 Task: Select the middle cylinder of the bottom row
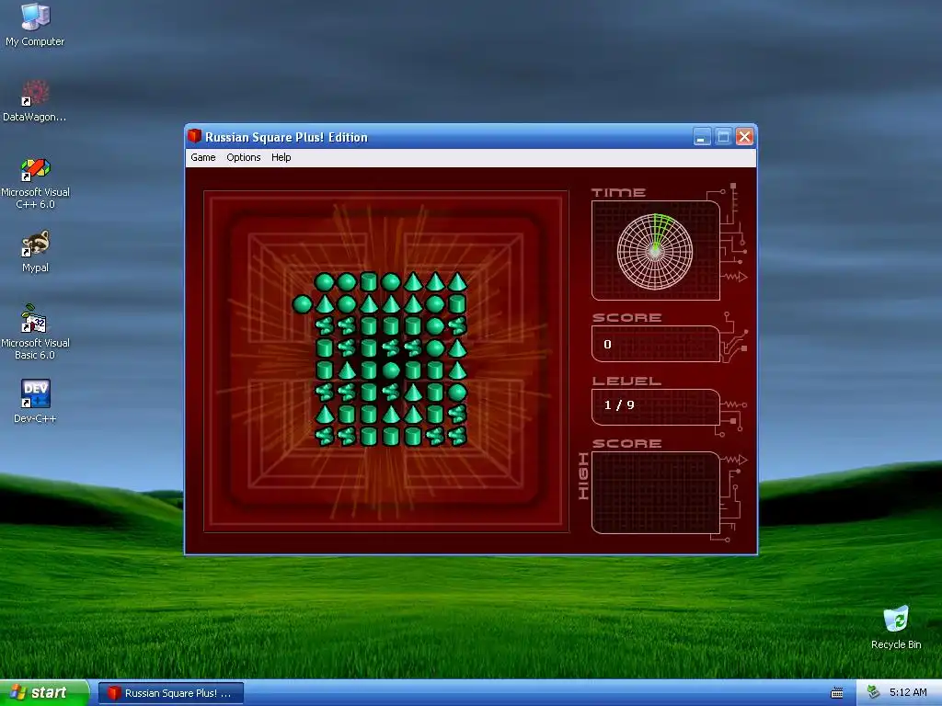[x=391, y=437]
